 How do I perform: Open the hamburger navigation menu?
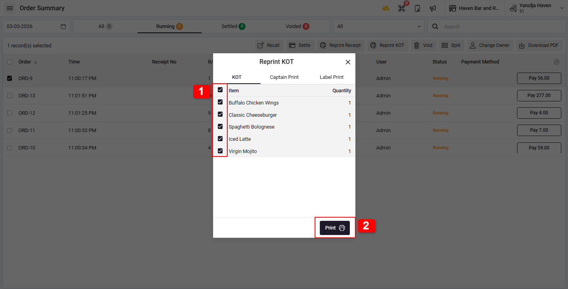(10, 8)
